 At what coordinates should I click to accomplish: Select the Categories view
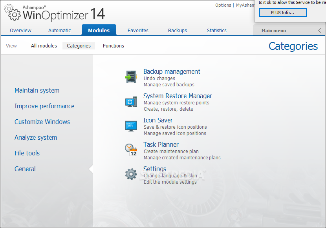tap(79, 46)
